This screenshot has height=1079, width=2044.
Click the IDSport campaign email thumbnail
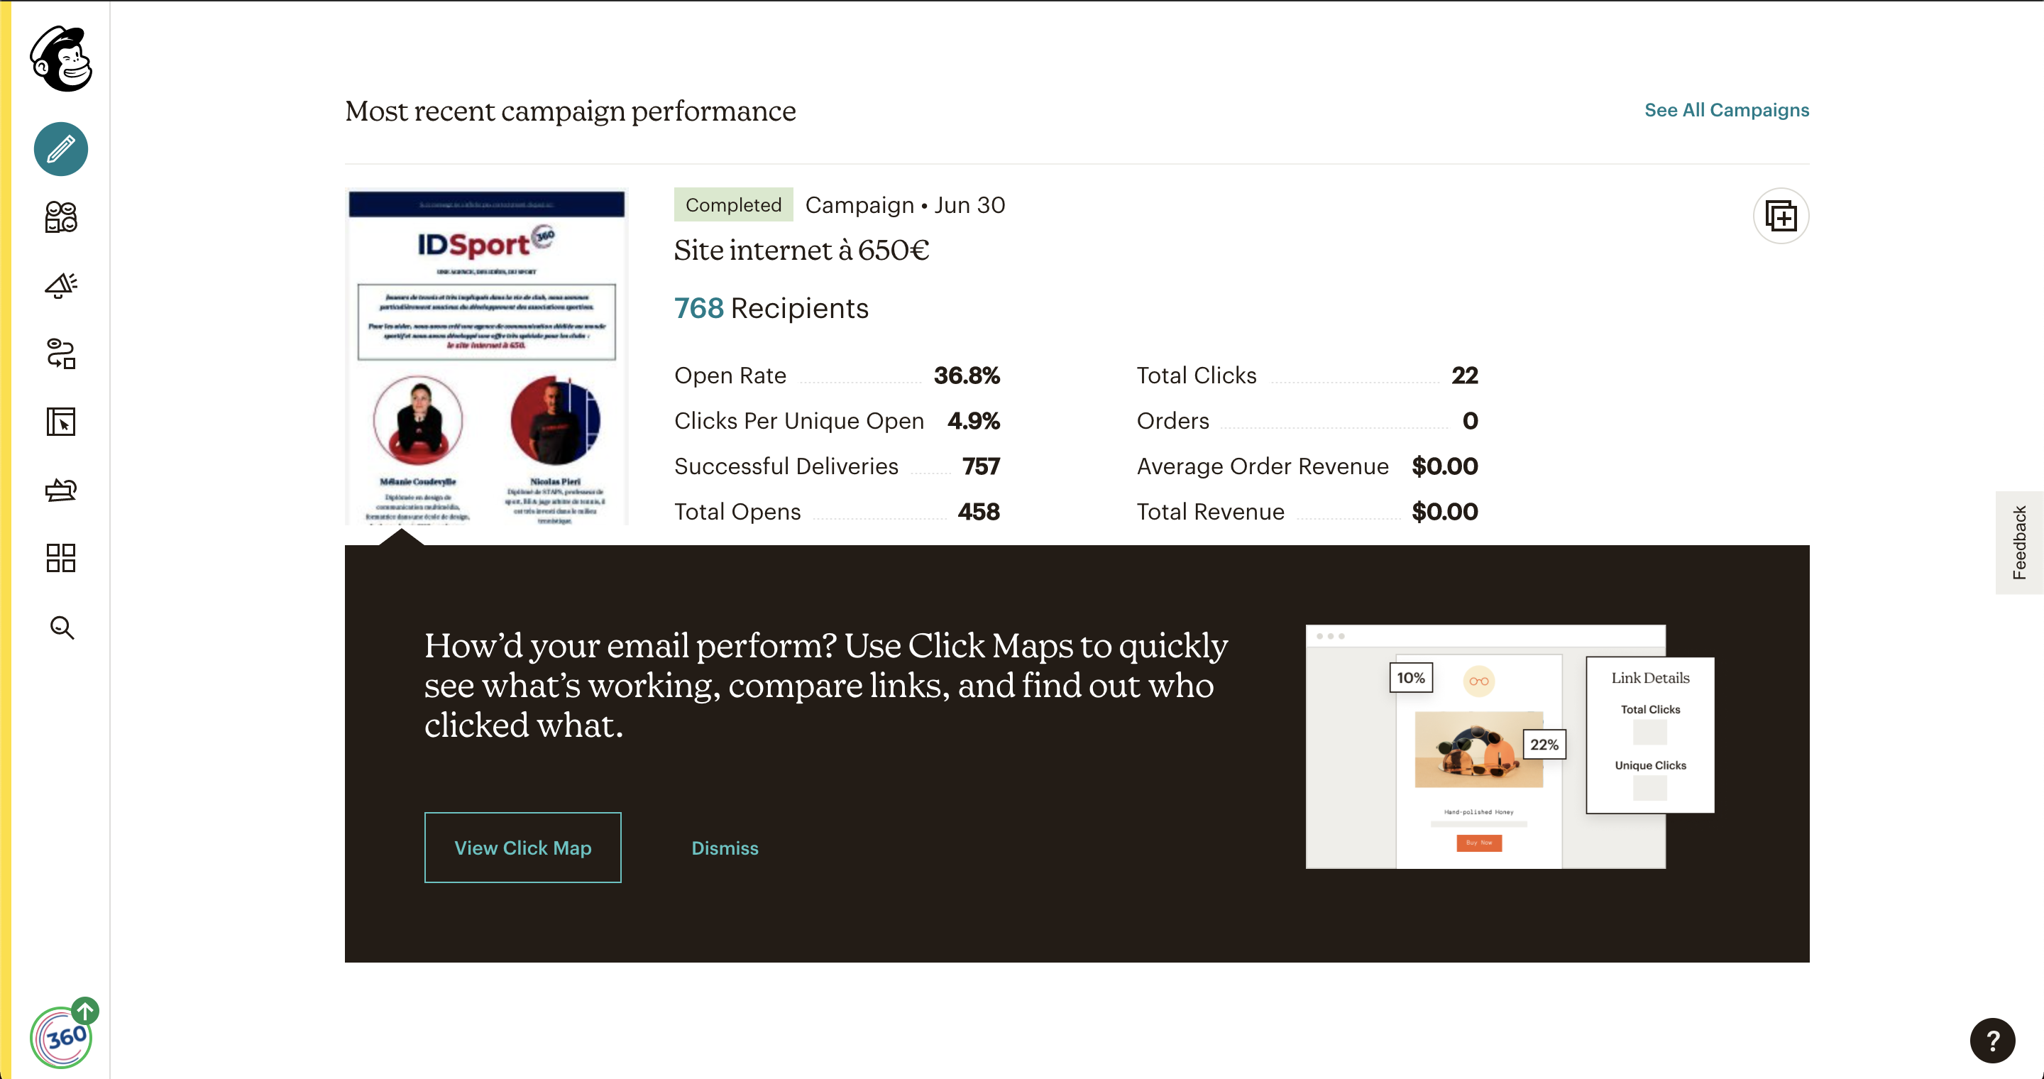tap(486, 357)
